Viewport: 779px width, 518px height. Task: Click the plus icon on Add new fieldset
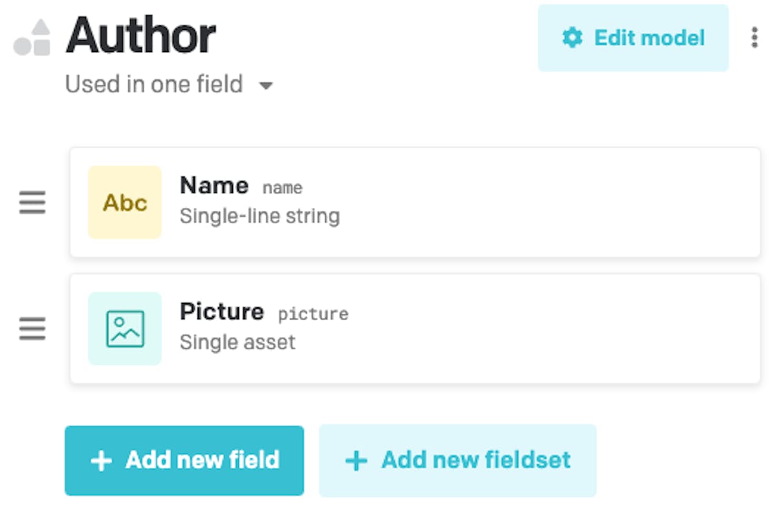pos(356,461)
